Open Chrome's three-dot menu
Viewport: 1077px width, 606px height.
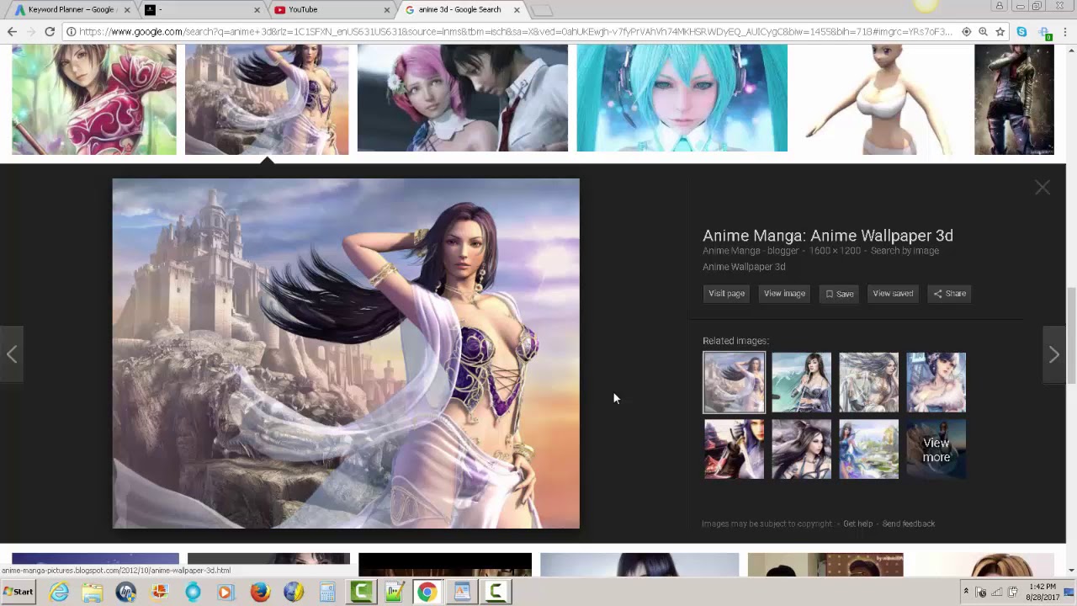[x=1065, y=32]
